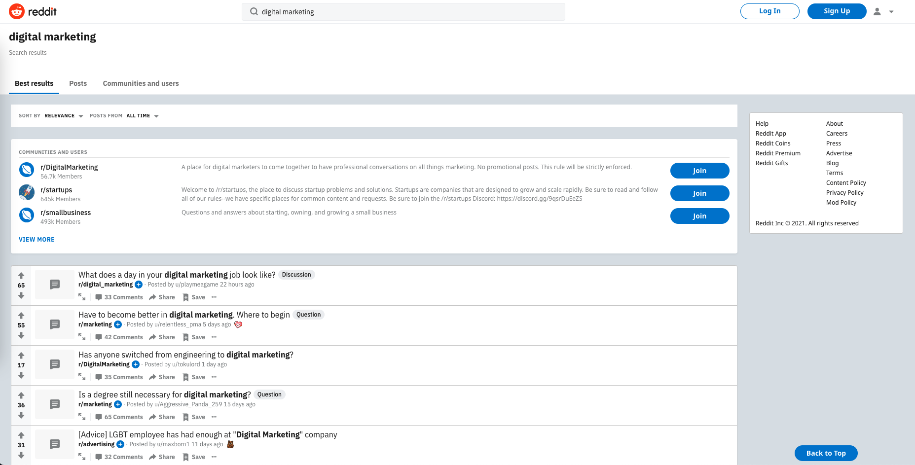This screenshot has width=915, height=465.
Task: Switch to the Posts tab
Action: (78, 83)
